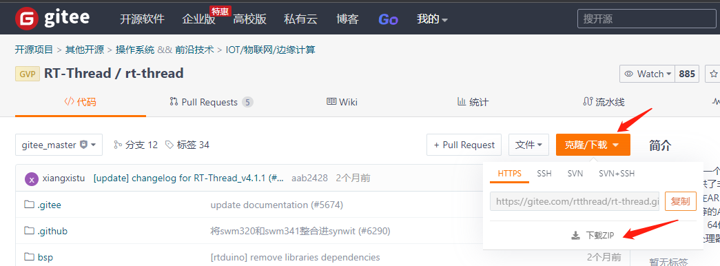The image size is (720, 266).
Task: Click the clone URL field
Action: pyautogui.click(x=575, y=201)
